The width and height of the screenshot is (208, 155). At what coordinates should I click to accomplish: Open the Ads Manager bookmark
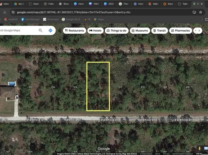pos(30,19)
